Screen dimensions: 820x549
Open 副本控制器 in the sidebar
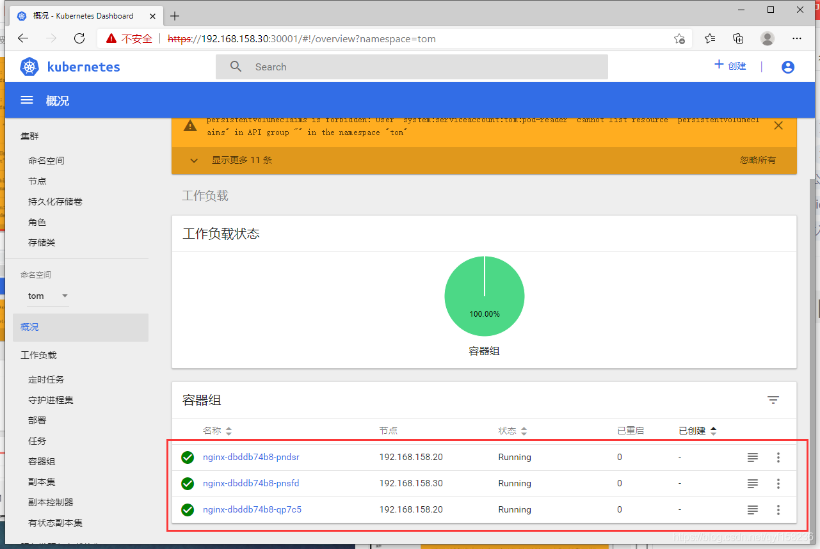coord(51,502)
